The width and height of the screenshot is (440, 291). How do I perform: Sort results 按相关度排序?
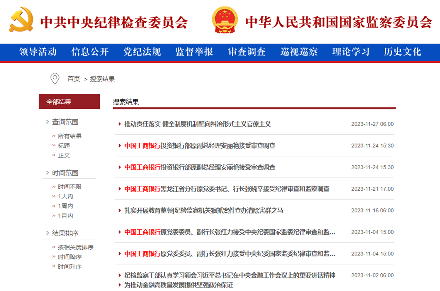click(x=75, y=247)
